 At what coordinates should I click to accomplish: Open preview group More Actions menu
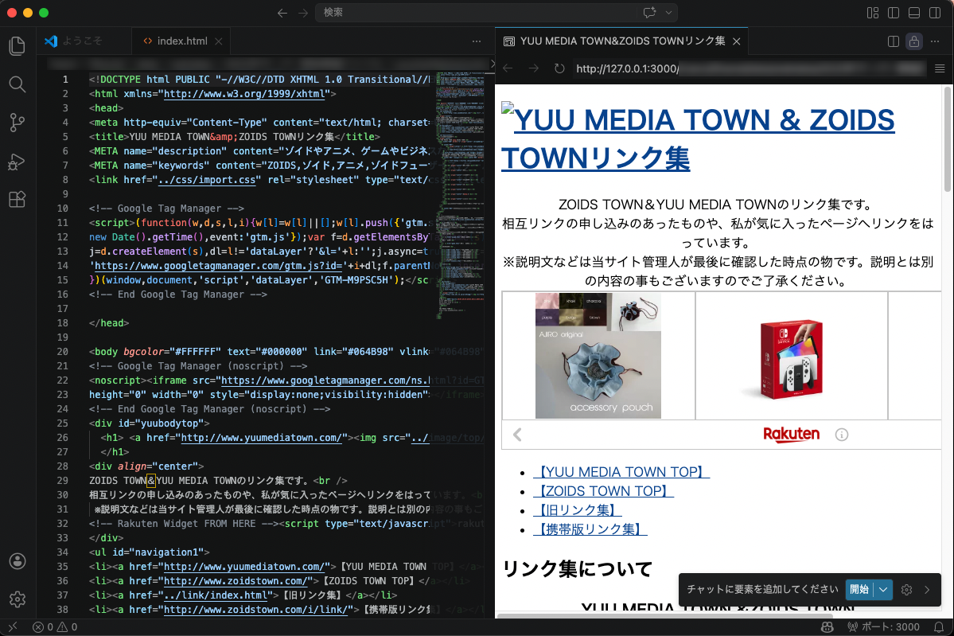pos(935,41)
